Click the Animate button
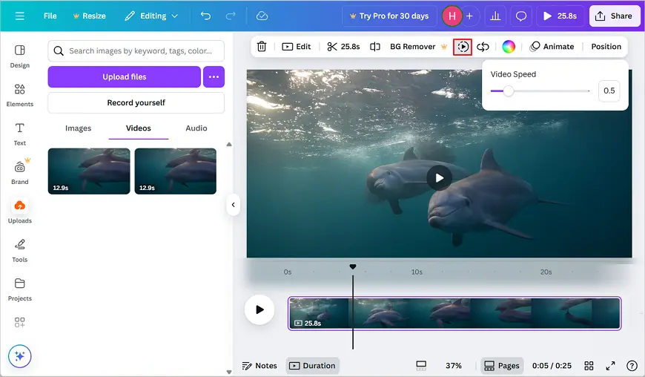The height and width of the screenshot is (377, 645). 552,47
